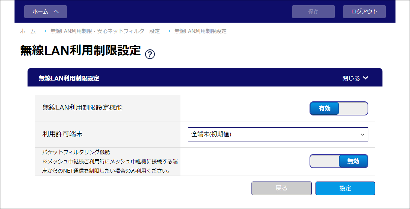
Task: Click the up chevron in the ホーム button
Action: pos(56,12)
